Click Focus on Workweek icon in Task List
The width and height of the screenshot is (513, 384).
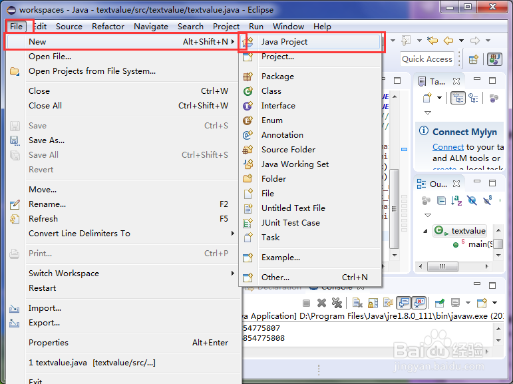[494, 98]
